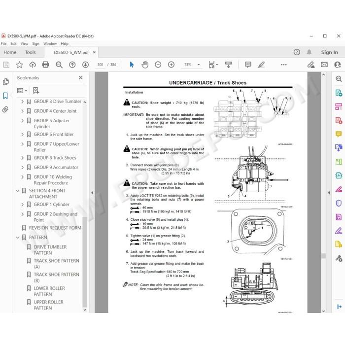Open the File menu
345x345 pixels.
[3, 43]
